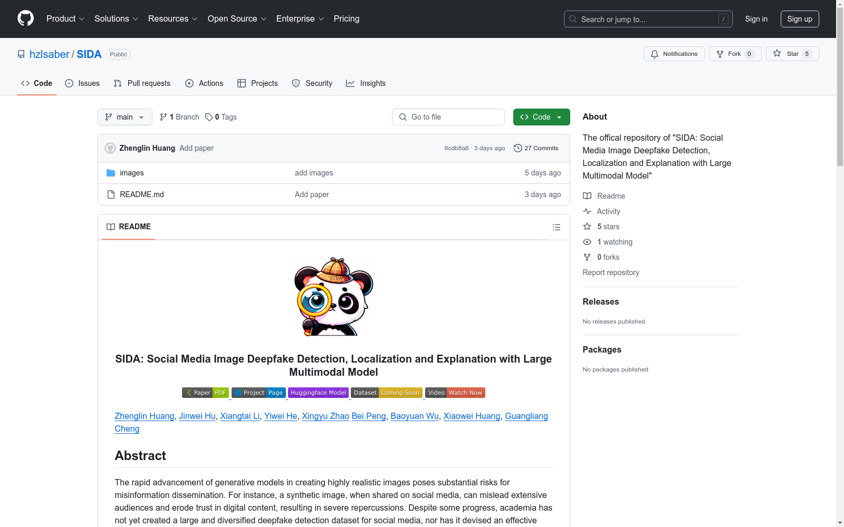Open the Project Page badge

258,393
